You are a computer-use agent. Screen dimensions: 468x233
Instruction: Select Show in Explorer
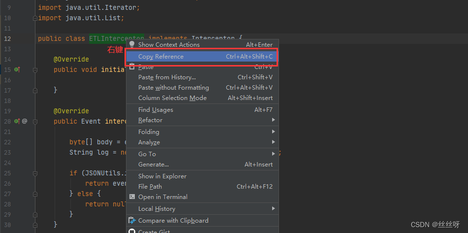click(202, 176)
